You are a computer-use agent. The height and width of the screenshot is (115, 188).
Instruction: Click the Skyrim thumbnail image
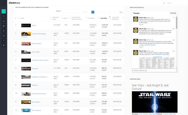tap(26, 60)
